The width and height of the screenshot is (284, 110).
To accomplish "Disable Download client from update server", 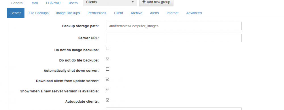I will click(x=108, y=79).
